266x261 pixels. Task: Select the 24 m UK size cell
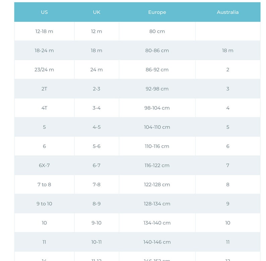click(x=96, y=70)
